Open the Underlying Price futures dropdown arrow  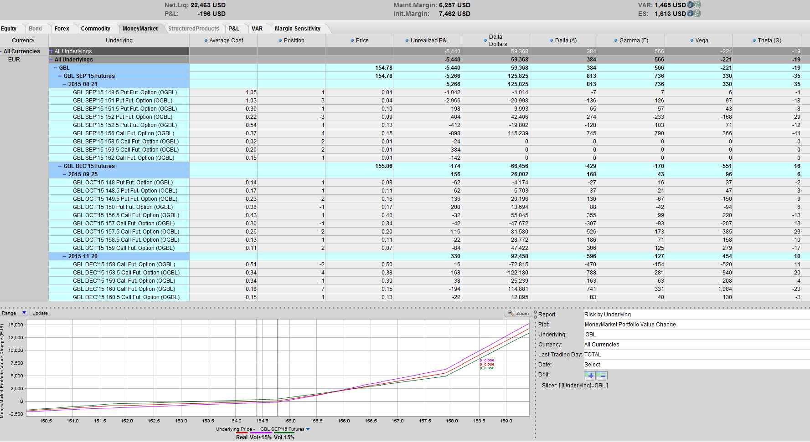click(308, 429)
